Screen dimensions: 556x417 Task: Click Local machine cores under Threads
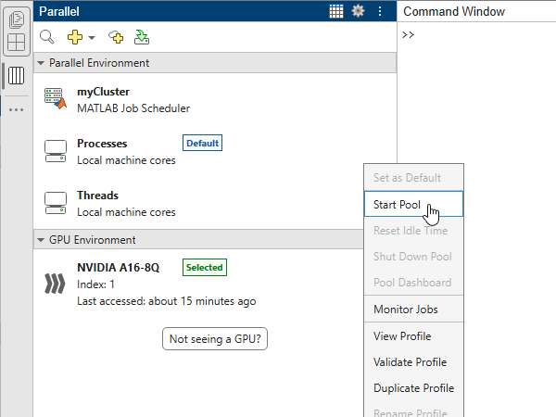coord(126,212)
